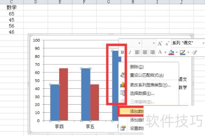This screenshot has width=205, height=136.
Task: Select cell with value 46
Action: pyautogui.click(x=11, y=32)
